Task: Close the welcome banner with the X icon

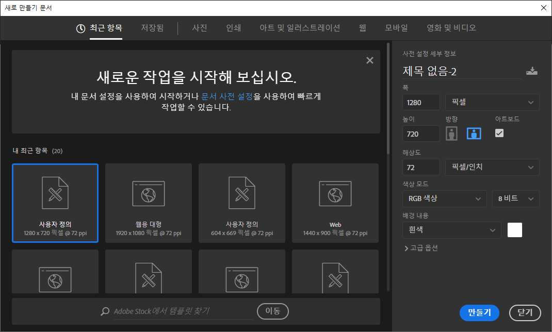Action: tap(369, 60)
